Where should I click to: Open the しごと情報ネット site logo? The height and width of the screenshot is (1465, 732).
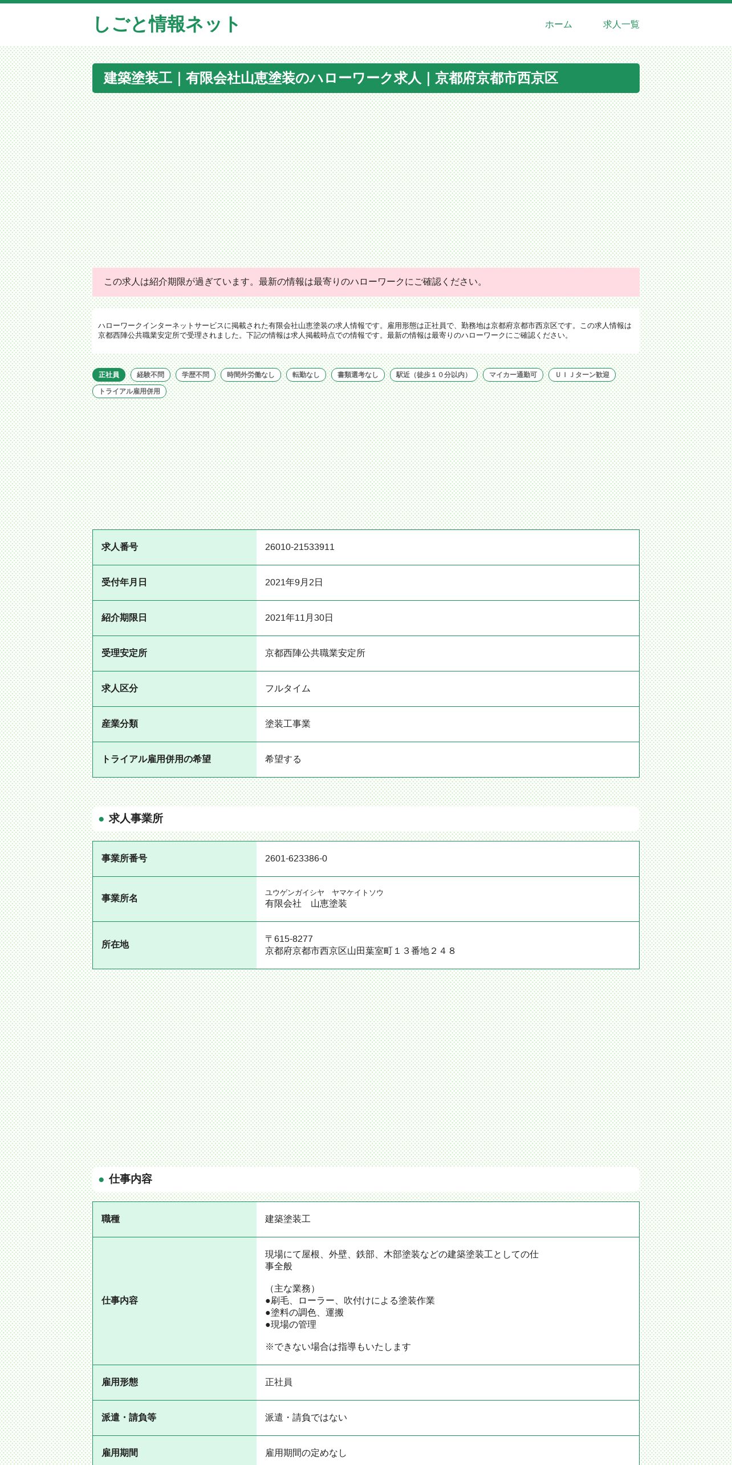click(x=166, y=25)
